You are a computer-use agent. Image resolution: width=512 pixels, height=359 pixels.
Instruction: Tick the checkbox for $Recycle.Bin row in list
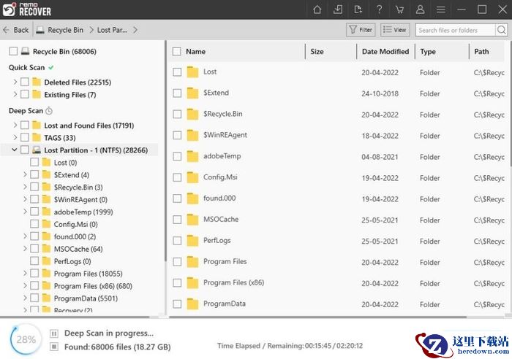pos(177,115)
